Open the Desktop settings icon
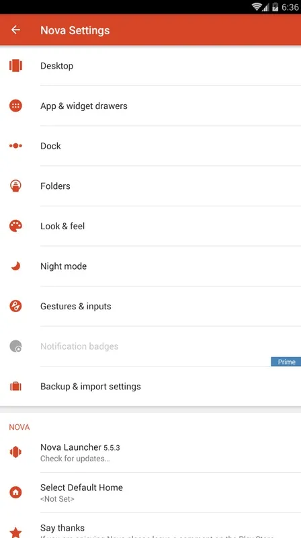The height and width of the screenshot is (538, 301). click(x=15, y=65)
